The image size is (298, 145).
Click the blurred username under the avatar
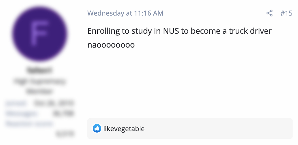coord(40,70)
